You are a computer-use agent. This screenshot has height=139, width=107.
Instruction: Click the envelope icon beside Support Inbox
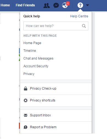click(26, 115)
